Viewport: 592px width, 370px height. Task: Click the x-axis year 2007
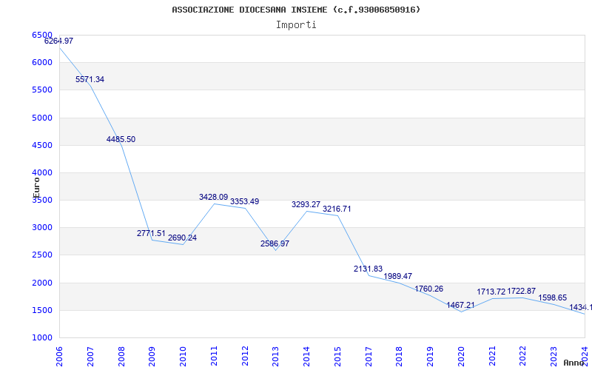coord(90,357)
